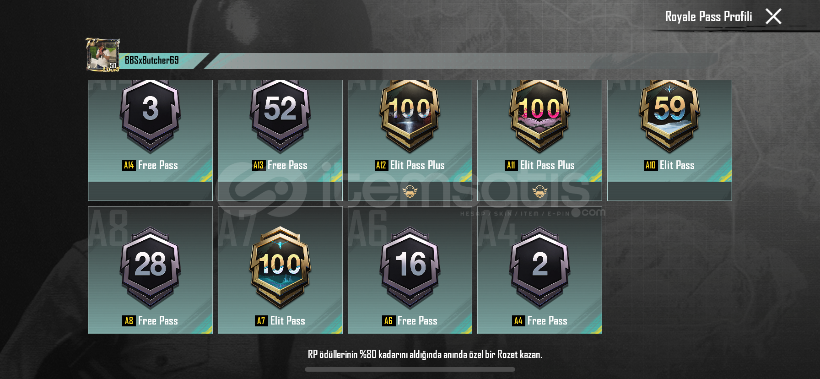The width and height of the screenshot is (820, 379).
Task: Select the A11 Elit Pass Plus 100 badge
Action: [540, 116]
